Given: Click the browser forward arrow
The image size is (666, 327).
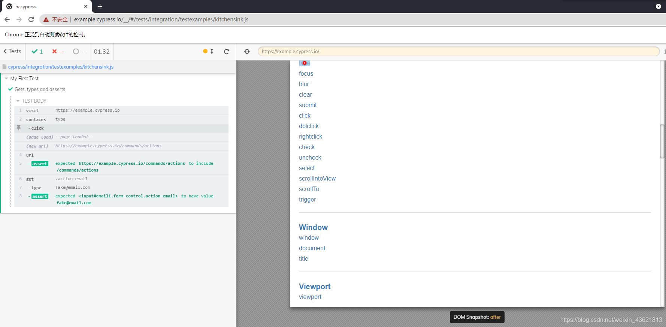Looking at the screenshot, I should pyautogui.click(x=19, y=19).
